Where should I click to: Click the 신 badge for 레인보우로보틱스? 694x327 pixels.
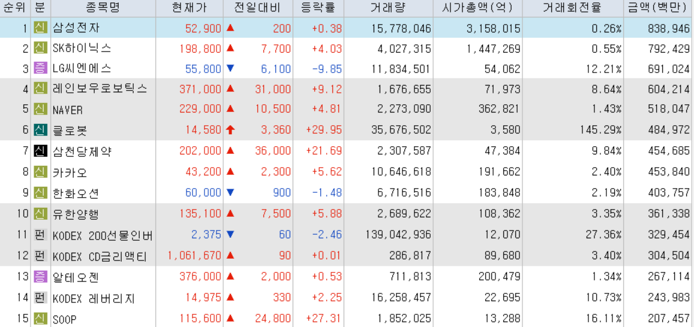click(40, 89)
